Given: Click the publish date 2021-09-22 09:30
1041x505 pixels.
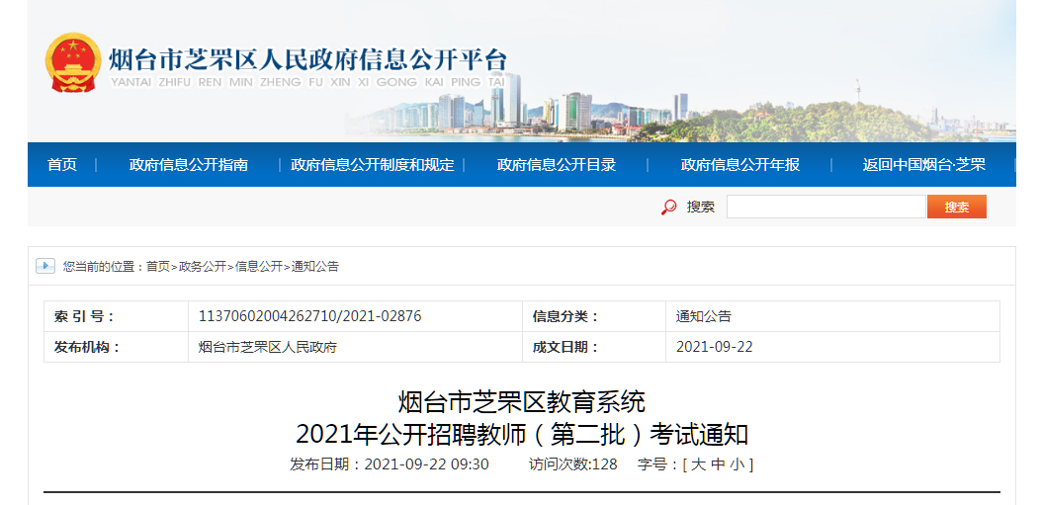Looking at the screenshot, I should pyautogui.click(x=427, y=464).
